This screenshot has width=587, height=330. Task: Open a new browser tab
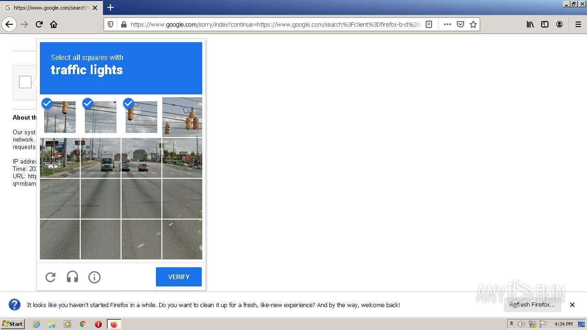point(111,7)
